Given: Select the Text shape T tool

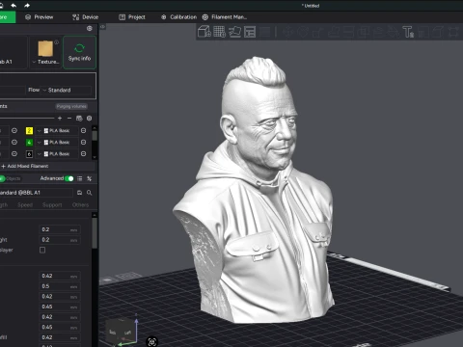Looking at the screenshot, I should click(408, 32).
